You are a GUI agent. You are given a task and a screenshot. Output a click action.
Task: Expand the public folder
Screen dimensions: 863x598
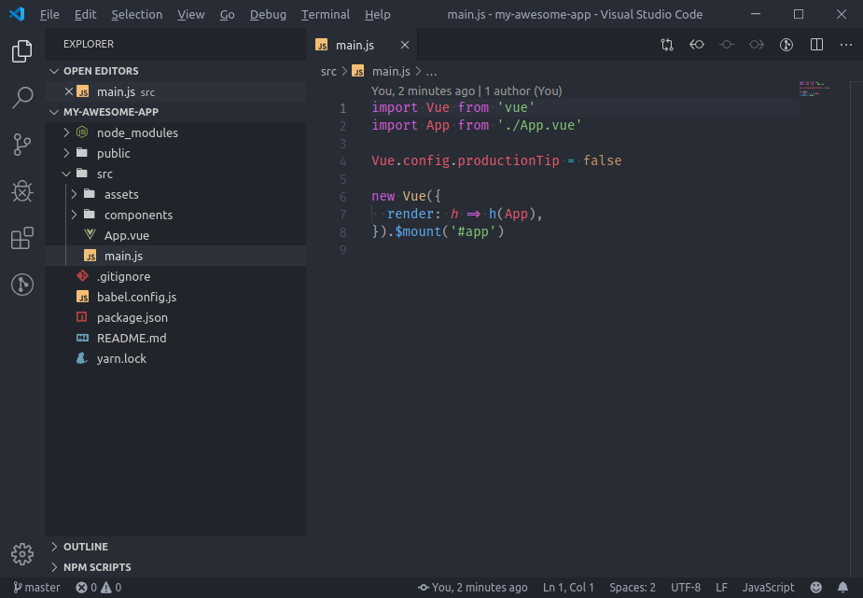pyautogui.click(x=175, y=153)
